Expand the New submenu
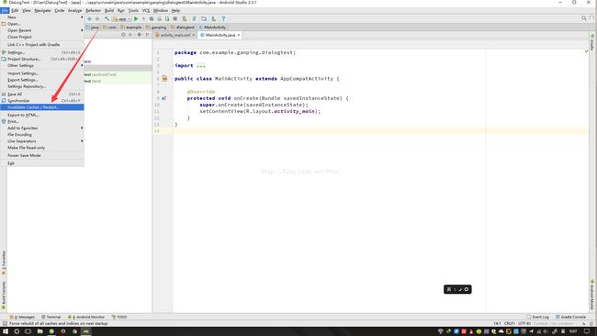Image resolution: width=597 pixels, height=336 pixels. pyautogui.click(x=42, y=17)
